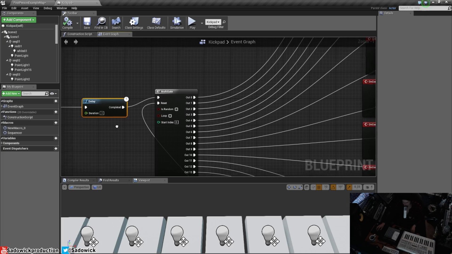Select PointLight16 in the Components tree

(23, 70)
